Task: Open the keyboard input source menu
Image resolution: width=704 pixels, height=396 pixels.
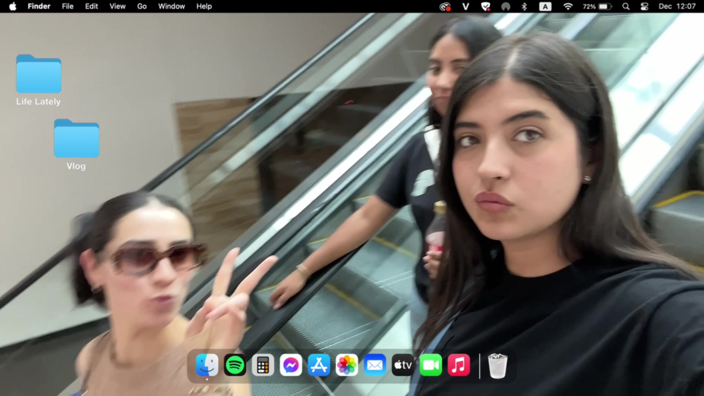Action: (545, 6)
